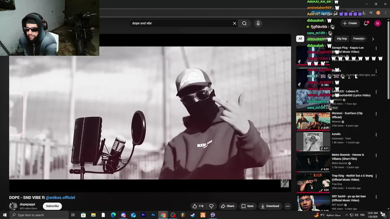Open the Werenoi - Scarface thumbnail
The width and height of the screenshot is (390, 219).
tap(313, 121)
